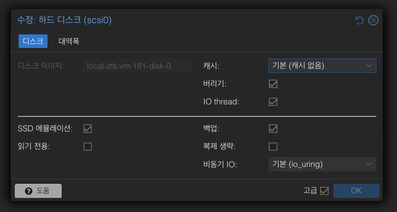Screen dimensions: 397x212
Task: Toggle the 백업 checkbox
Action: click(273, 129)
